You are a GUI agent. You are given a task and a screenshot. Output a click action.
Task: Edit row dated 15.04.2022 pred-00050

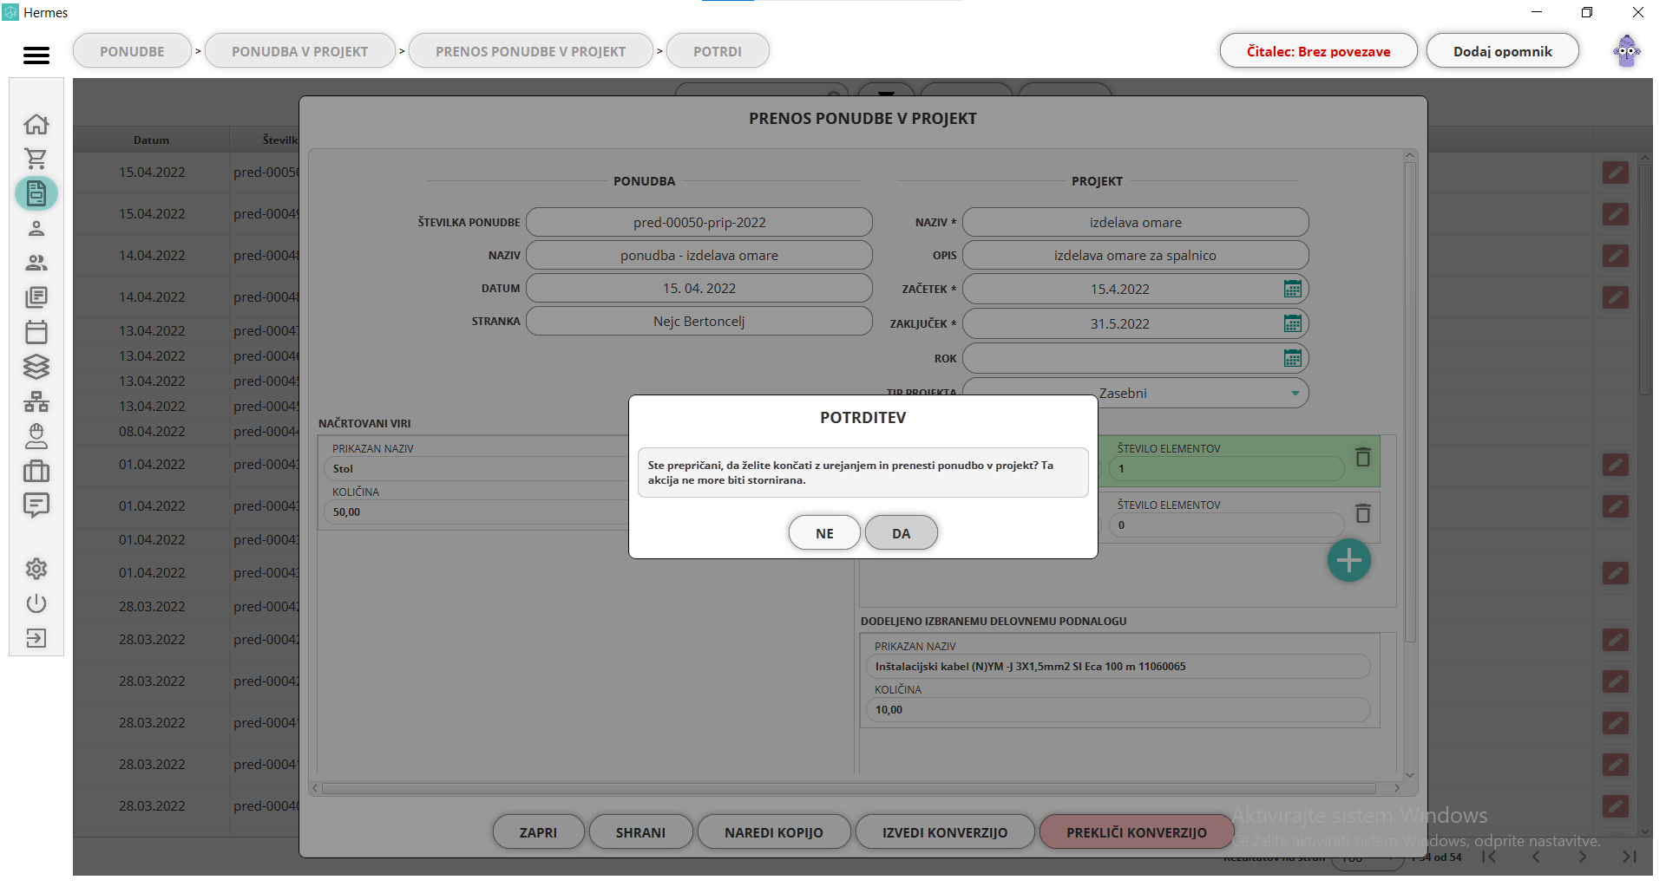pos(1615,173)
